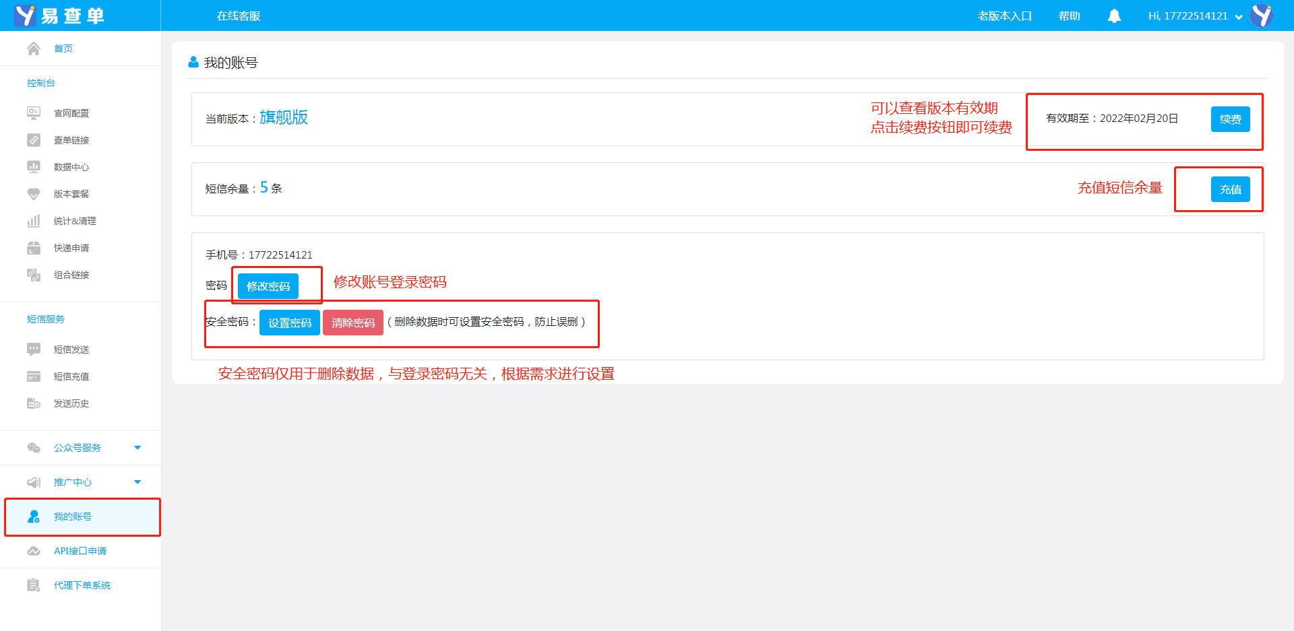Expand the 推广中心 dropdown arrow
Image resolution: width=1294 pixels, height=631 pixels.
click(137, 482)
